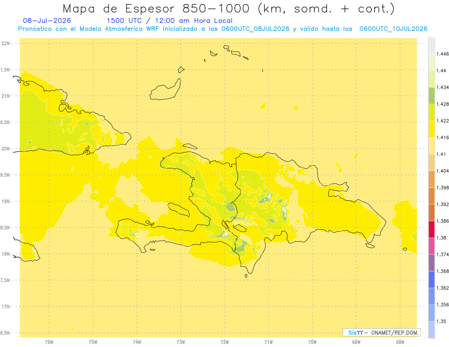
Task: Click the '72W' longitude label
Action: pos(224,341)
